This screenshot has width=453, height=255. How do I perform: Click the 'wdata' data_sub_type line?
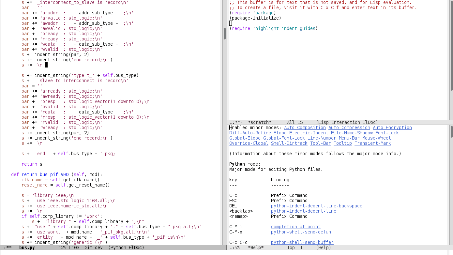tap(78, 44)
